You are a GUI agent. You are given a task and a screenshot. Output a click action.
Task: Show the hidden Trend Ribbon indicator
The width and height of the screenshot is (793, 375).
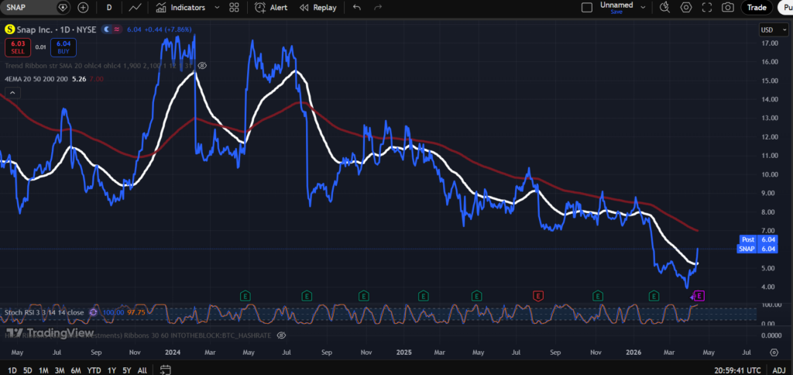pyautogui.click(x=202, y=66)
